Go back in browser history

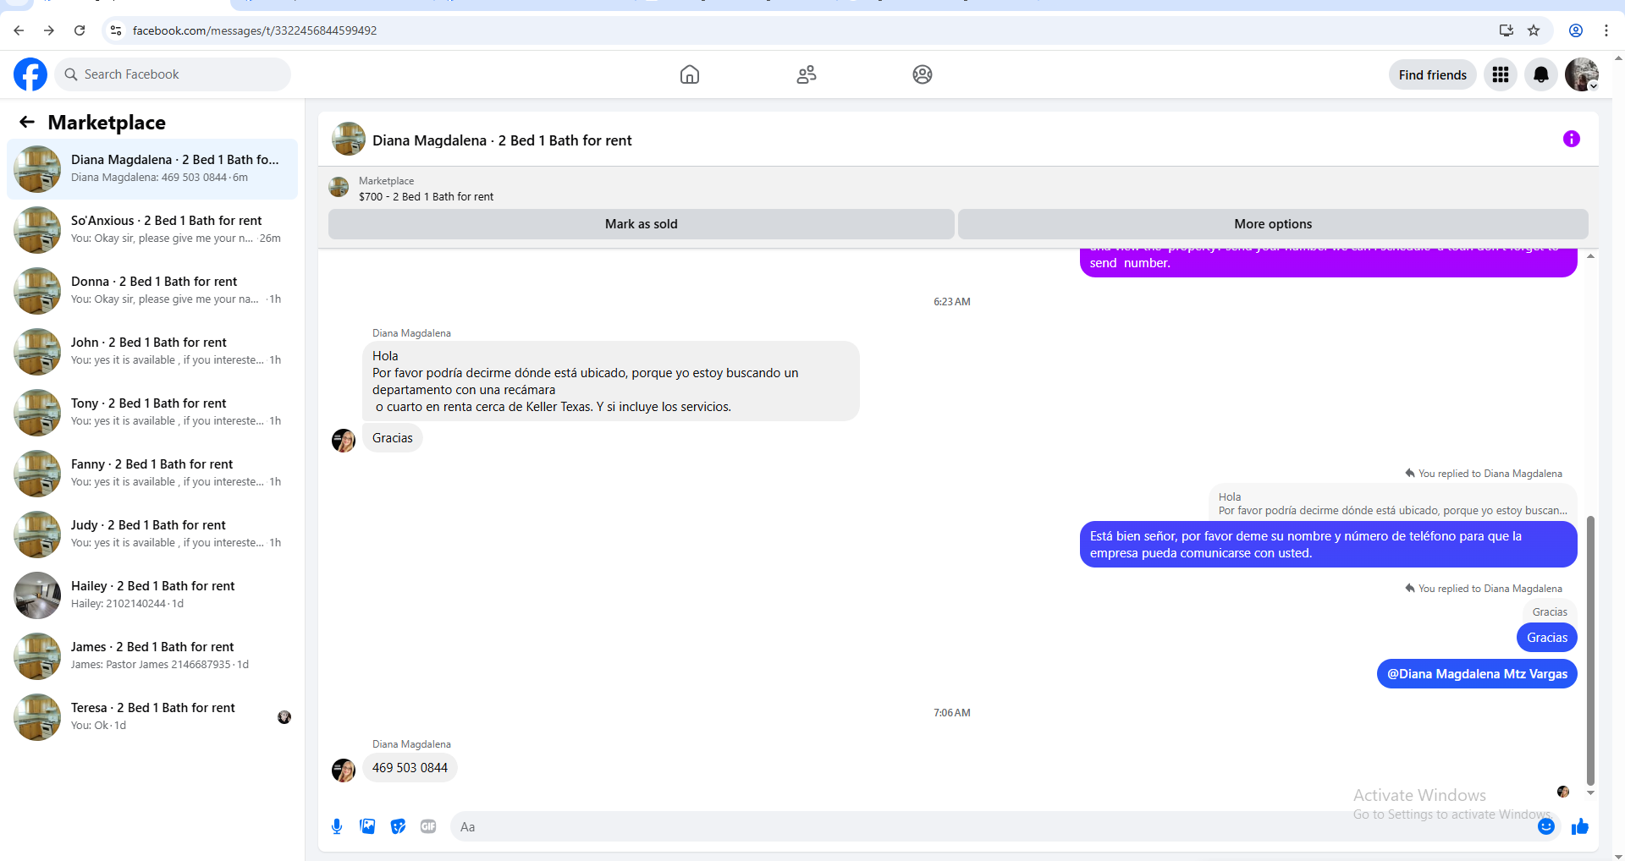click(19, 30)
